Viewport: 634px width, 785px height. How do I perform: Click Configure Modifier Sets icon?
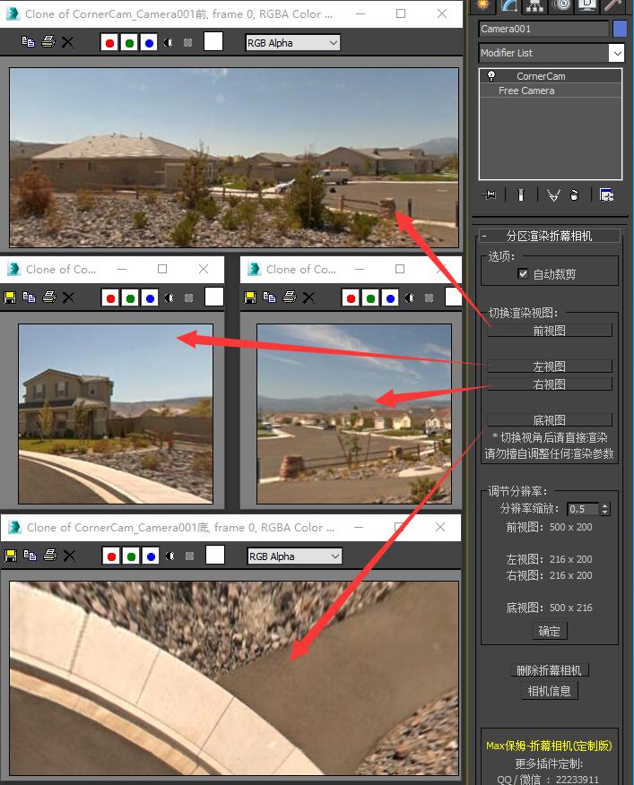(606, 194)
